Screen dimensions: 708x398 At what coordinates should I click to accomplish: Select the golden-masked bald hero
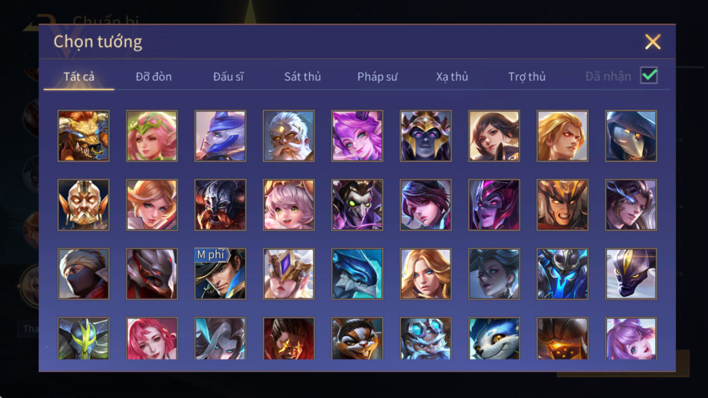point(83,205)
